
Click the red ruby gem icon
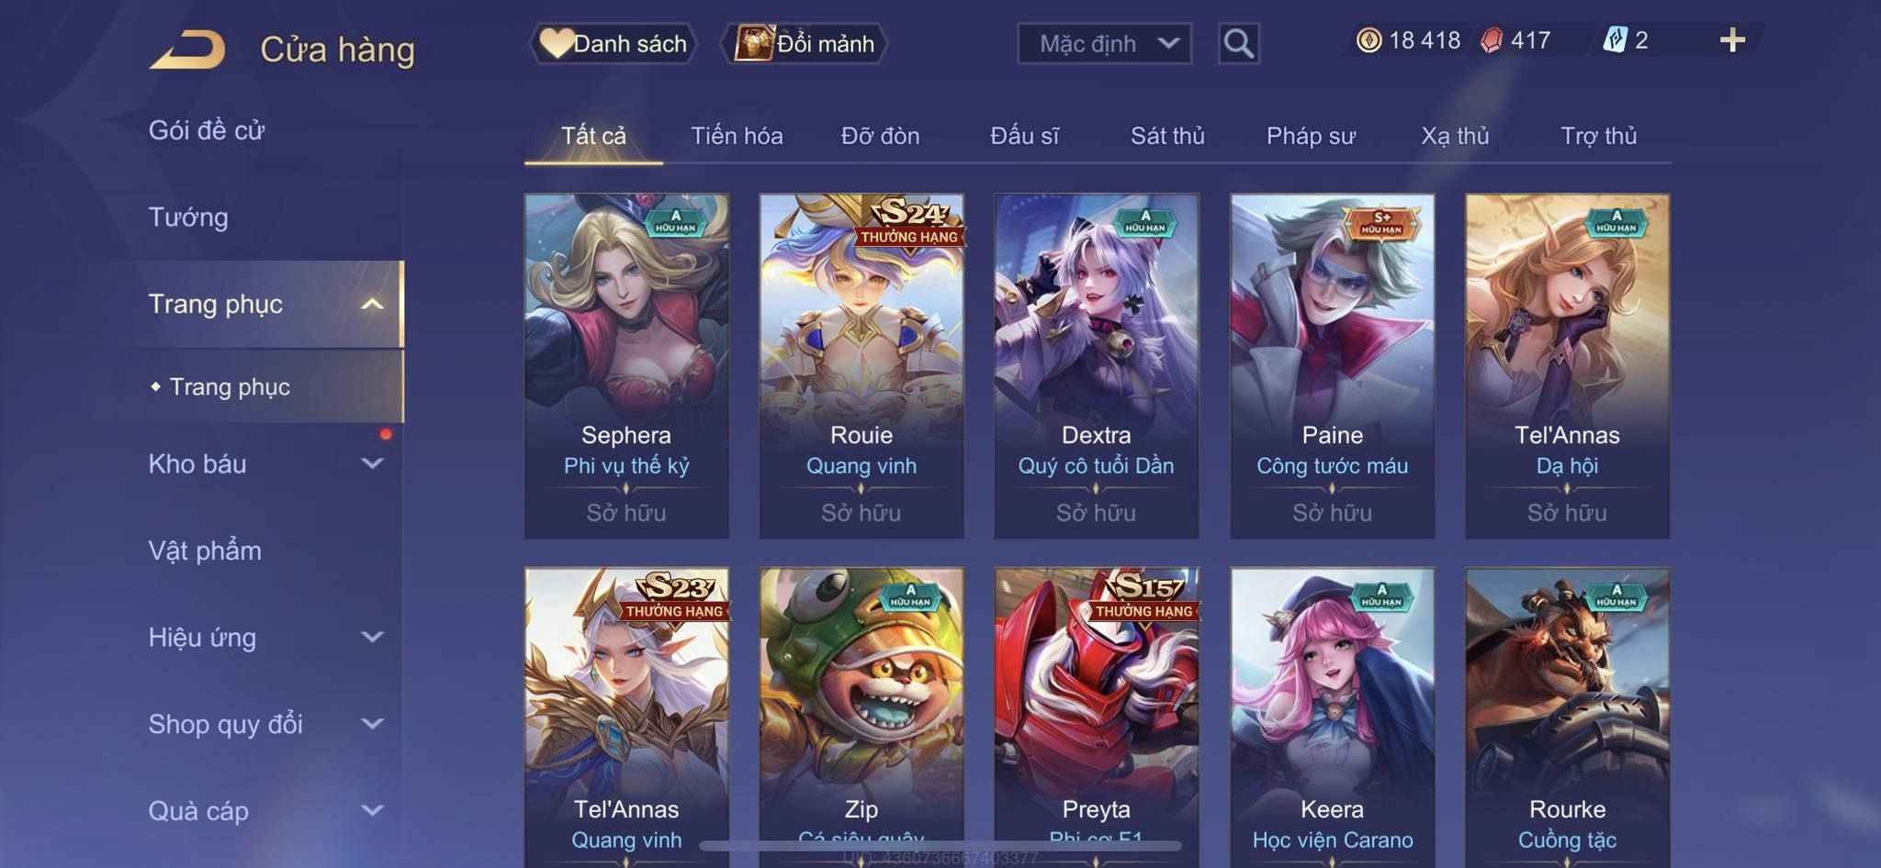(x=1492, y=40)
